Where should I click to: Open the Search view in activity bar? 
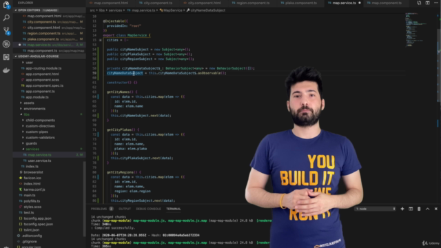[x=6, y=18]
